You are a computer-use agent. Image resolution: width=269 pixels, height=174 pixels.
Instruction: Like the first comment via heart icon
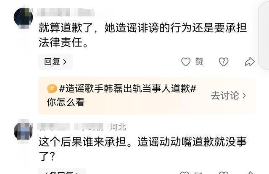(x=186, y=62)
